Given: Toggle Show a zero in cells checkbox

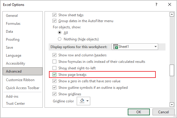Looking at the screenshot, I should (54, 81).
